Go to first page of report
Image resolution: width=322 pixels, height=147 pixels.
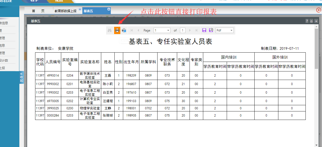pos(132,30)
